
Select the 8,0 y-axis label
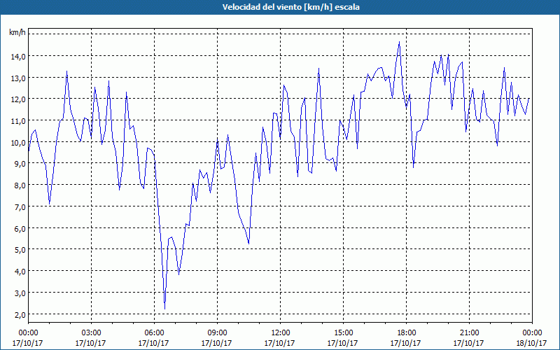tap(20, 185)
